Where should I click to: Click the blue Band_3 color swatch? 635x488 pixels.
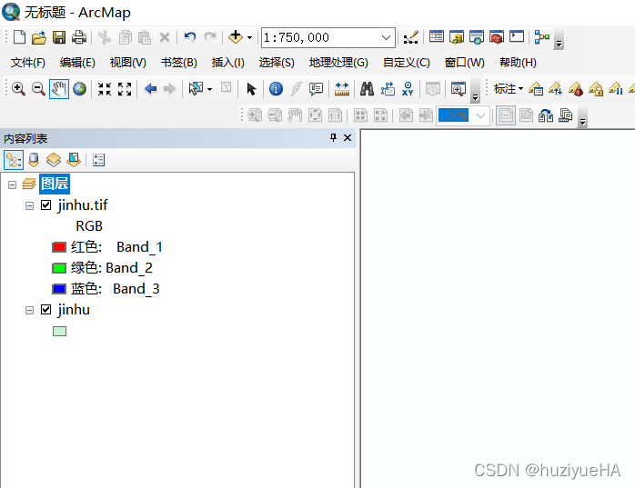(x=59, y=289)
